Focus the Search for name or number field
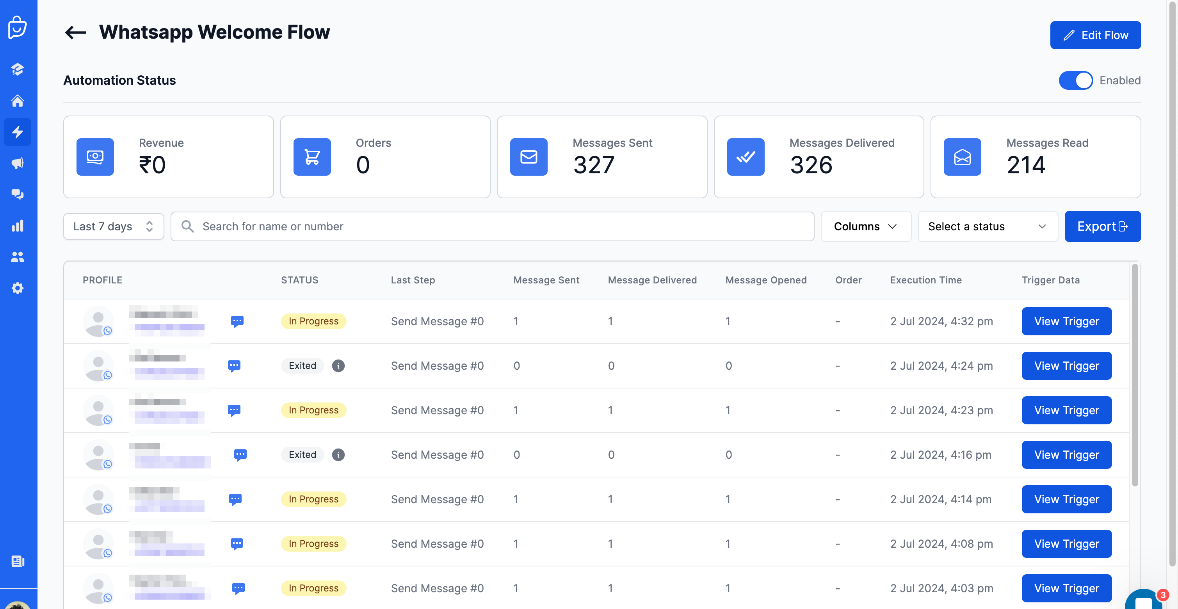The width and height of the screenshot is (1178, 609). [x=492, y=226]
